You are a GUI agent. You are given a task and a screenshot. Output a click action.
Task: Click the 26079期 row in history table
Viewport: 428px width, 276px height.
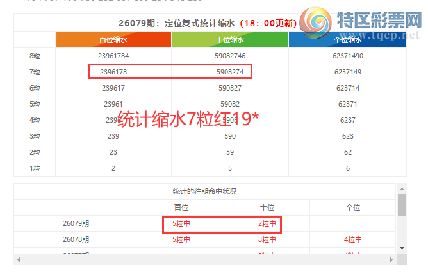pyautogui.click(x=205, y=223)
